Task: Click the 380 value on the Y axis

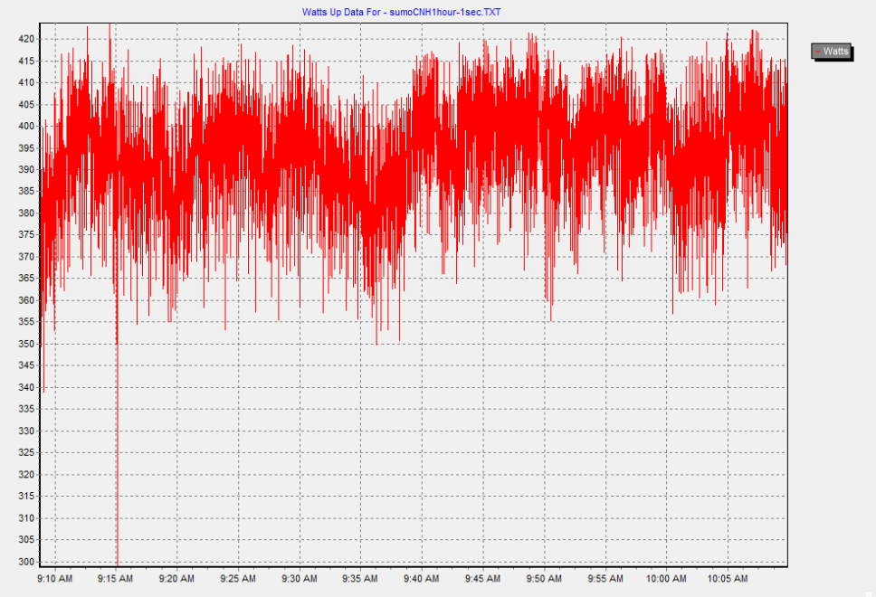Action: tap(26, 213)
